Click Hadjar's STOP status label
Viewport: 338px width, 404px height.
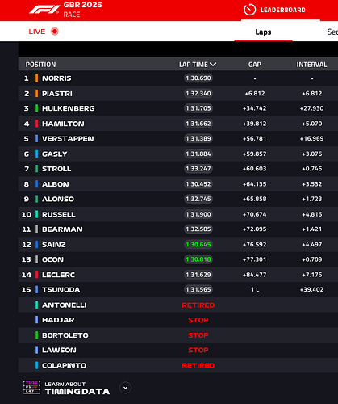pyautogui.click(x=198, y=320)
